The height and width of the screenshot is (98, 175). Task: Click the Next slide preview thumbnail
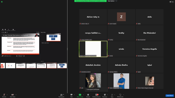click(x=54, y=37)
